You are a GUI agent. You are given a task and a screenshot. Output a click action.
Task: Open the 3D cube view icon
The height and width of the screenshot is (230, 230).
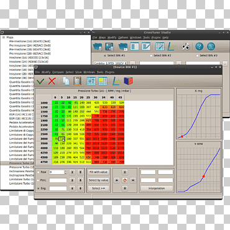click(x=128, y=81)
